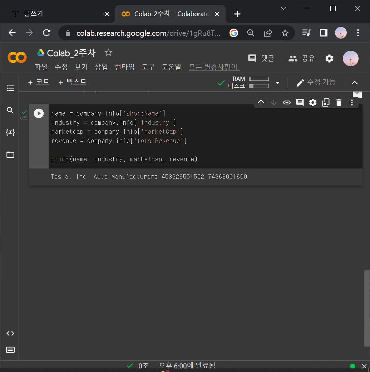The height and width of the screenshot is (372, 370).
Task: Add a comment to the cell
Action: coord(300,103)
